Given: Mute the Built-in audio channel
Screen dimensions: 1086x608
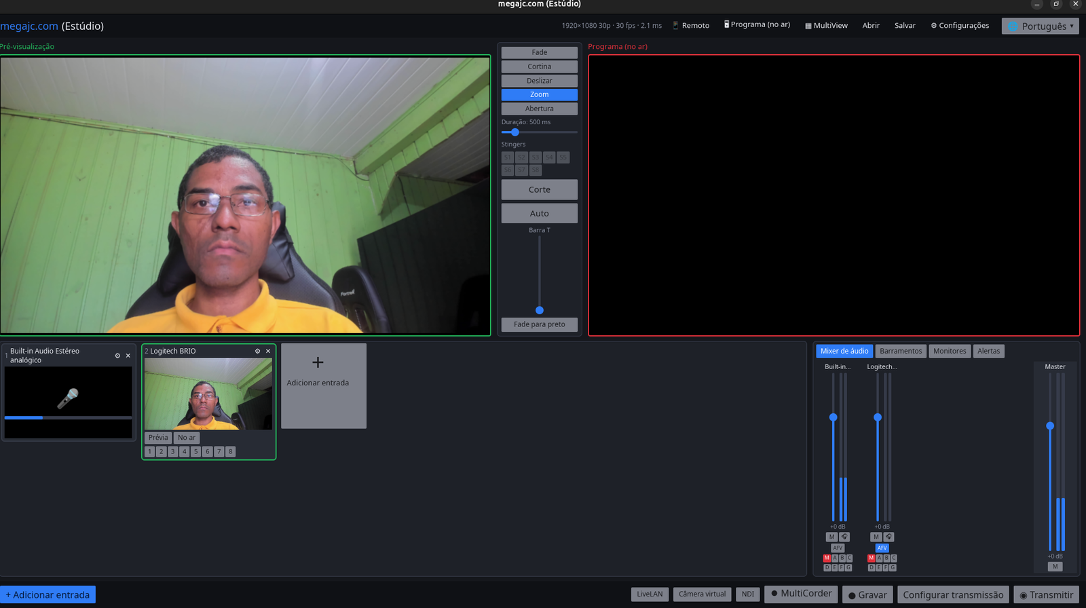Looking at the screenshot, I should point(831,537).
